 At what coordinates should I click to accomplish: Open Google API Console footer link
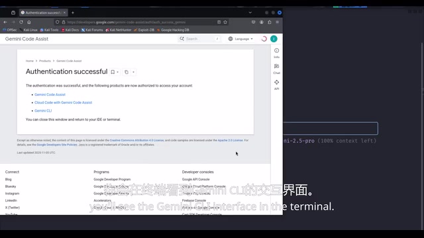196,179
